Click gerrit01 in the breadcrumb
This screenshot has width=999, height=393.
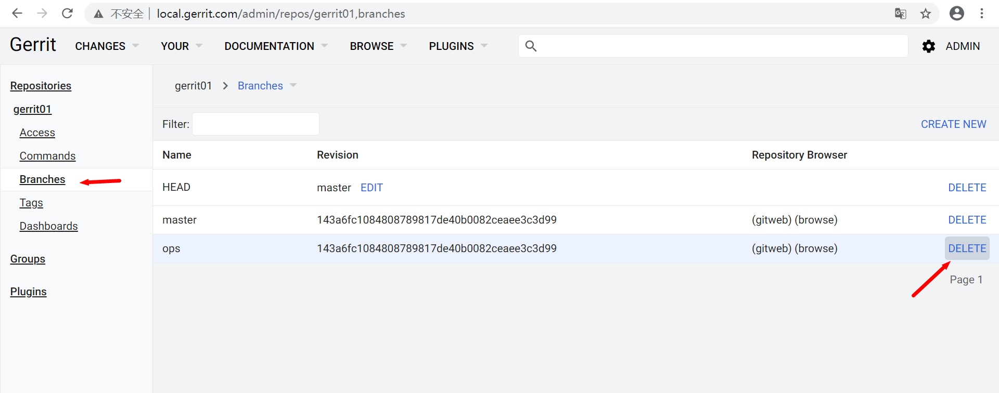pyautogui.click(x=193, y=86)
